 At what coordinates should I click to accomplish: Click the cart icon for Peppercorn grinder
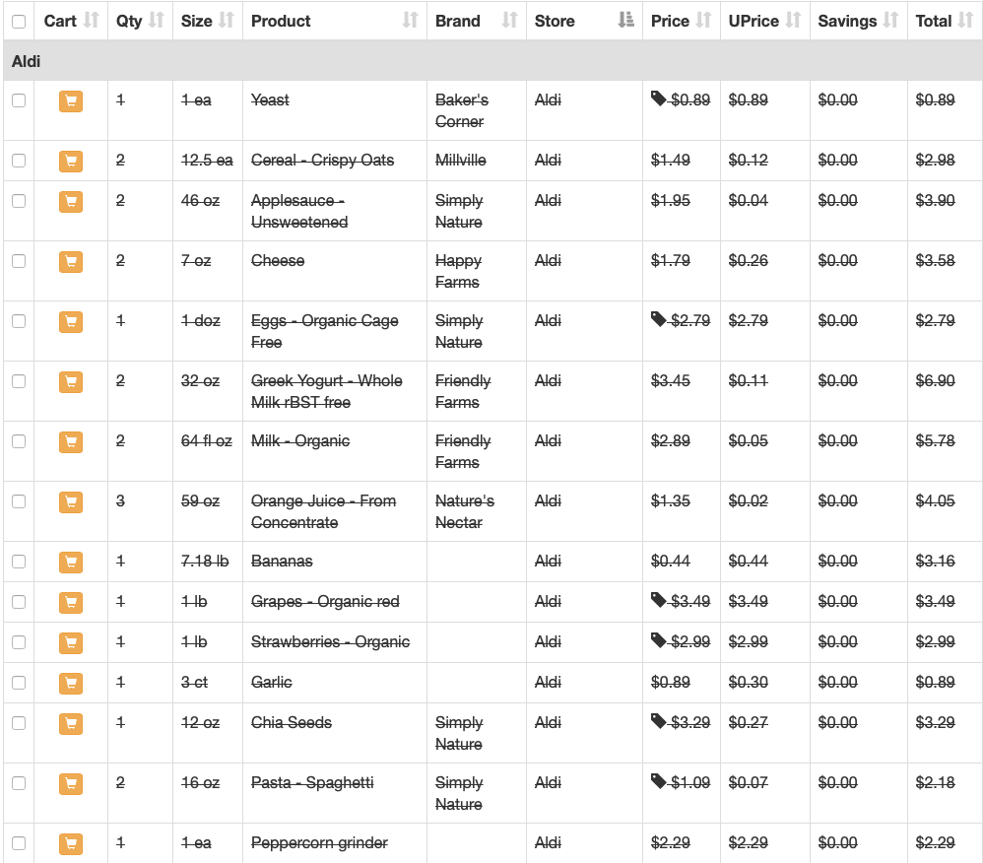point(71,843)
